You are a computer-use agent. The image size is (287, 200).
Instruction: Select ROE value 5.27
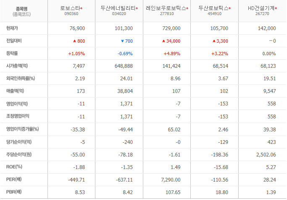coord(271,167)
